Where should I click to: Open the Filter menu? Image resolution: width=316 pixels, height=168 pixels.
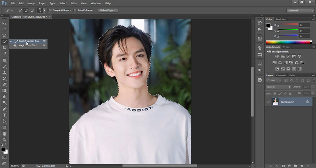[x=74, y=3]
